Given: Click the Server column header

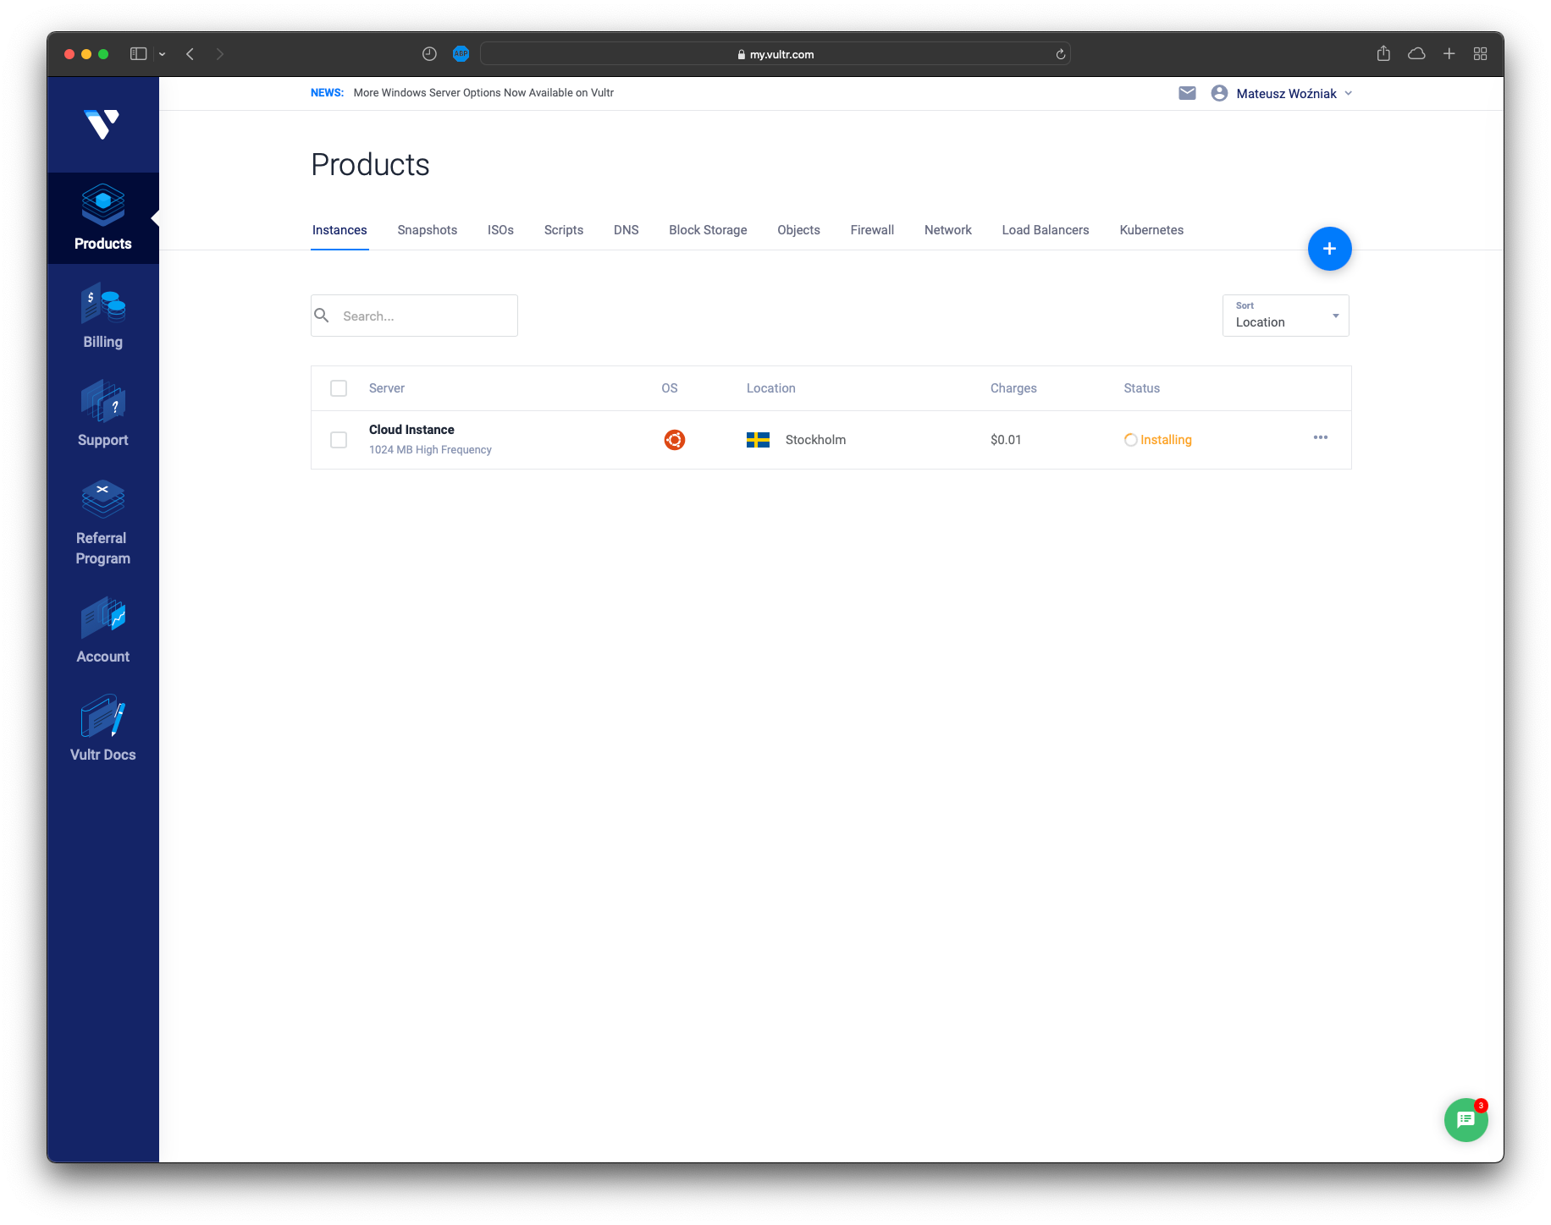Looking at the screenshot, I should 387,388.
